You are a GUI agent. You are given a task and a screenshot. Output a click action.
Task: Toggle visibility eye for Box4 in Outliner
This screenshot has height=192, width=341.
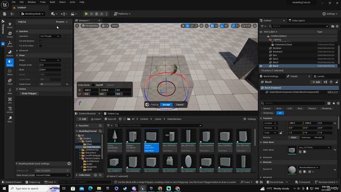pos(261,66)
